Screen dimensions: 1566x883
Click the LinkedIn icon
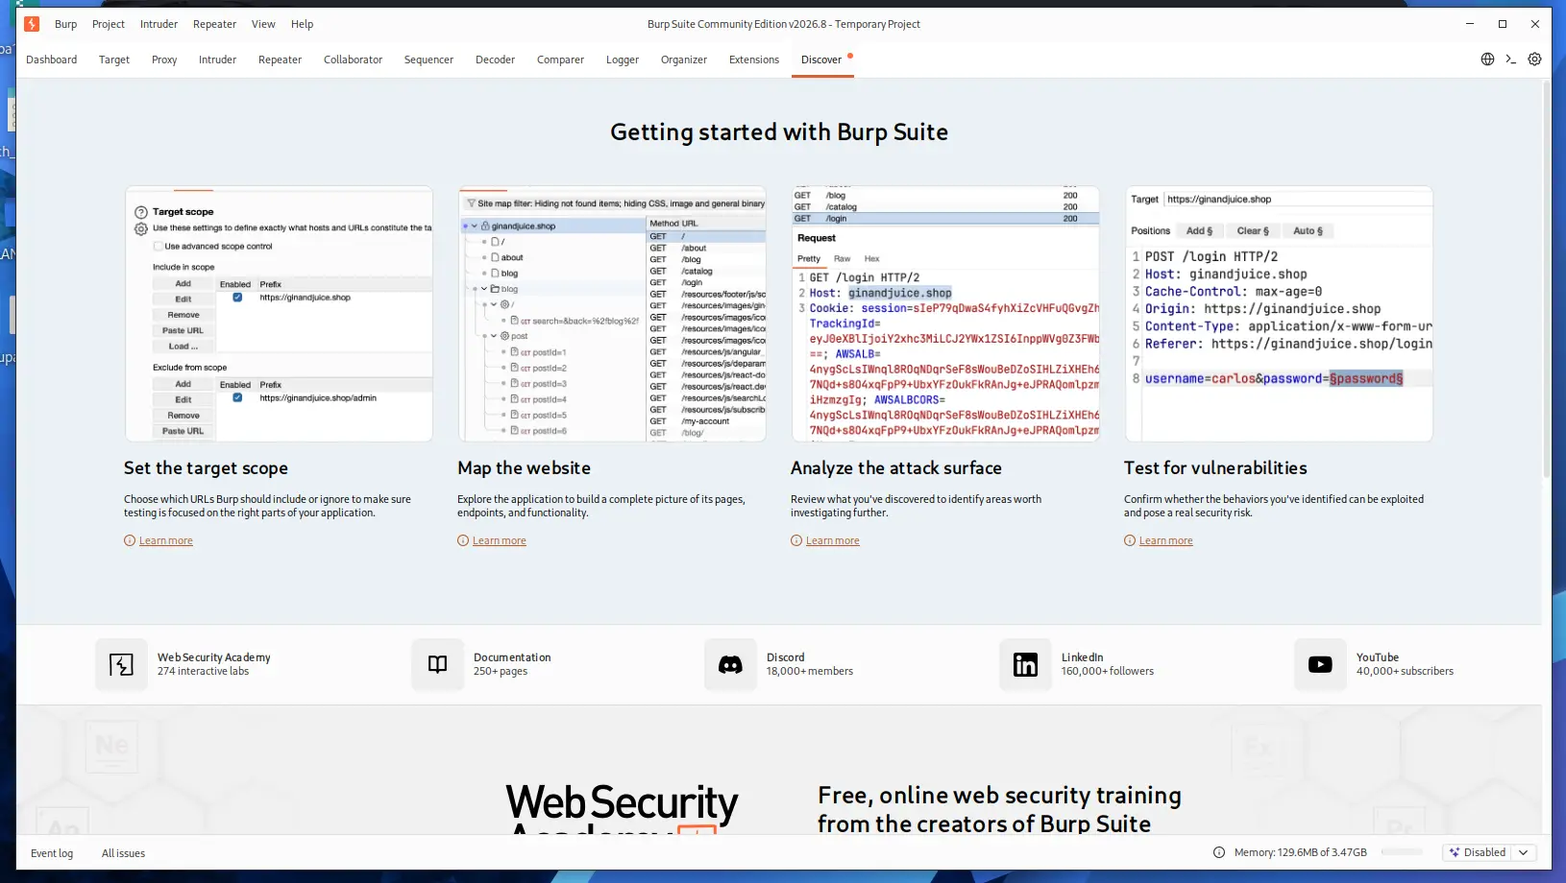(x=1025, y=664)
